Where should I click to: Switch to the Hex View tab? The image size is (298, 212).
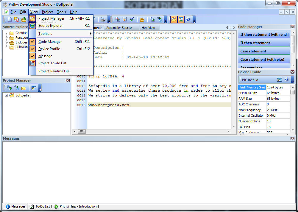148,28
